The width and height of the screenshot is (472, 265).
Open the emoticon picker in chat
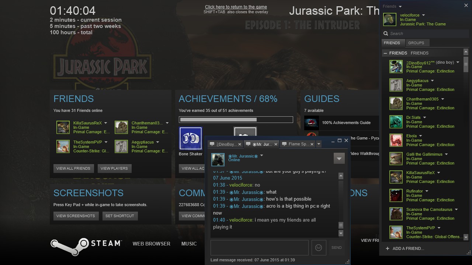tap(319, 248)
